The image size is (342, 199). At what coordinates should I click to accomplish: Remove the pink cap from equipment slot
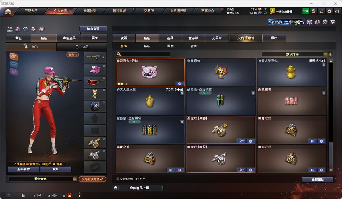tap(104, 66)
